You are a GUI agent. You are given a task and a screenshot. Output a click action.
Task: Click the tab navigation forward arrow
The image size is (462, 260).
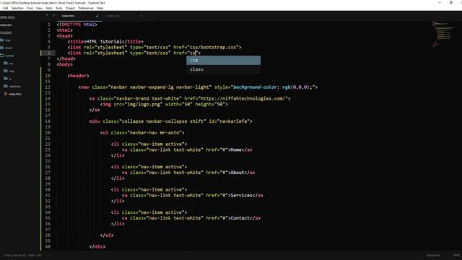pos(53,15)
